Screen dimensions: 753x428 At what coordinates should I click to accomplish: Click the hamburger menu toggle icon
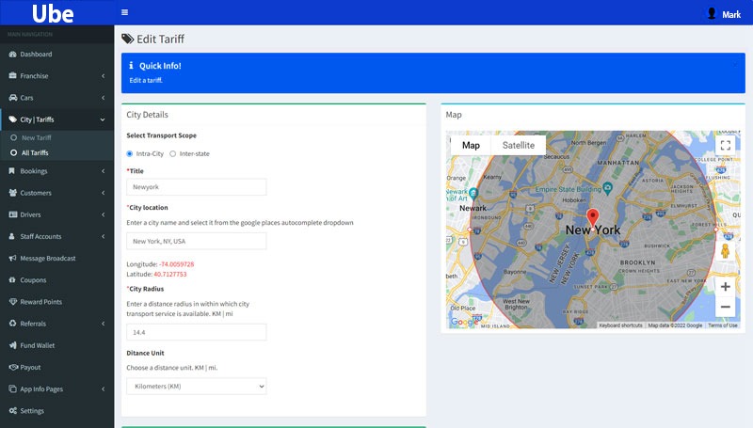click(x=125, y=12)
